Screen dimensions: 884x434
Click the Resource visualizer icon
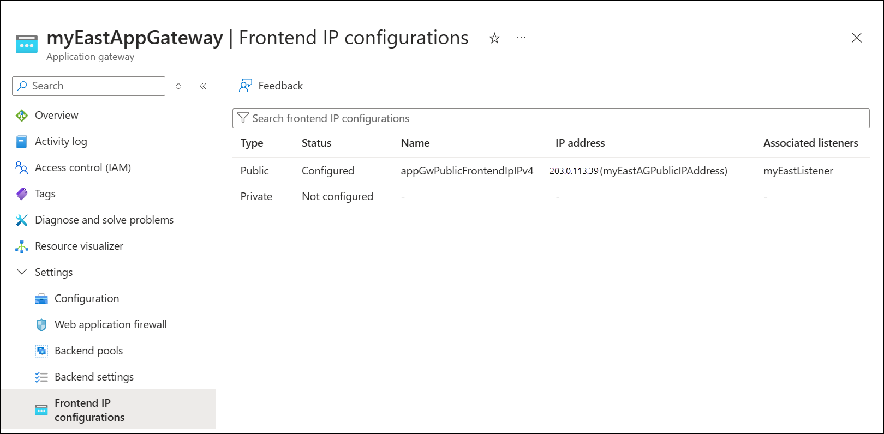tap(21, 246)
